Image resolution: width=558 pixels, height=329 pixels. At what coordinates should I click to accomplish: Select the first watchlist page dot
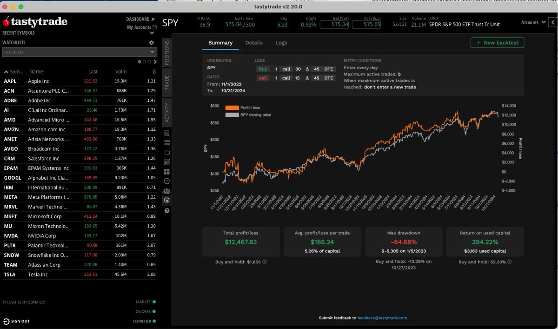(x=139, y=61)
